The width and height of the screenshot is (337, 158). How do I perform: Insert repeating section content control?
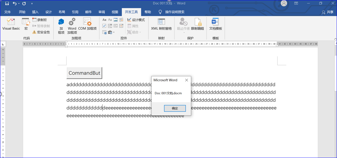point(105,32)
